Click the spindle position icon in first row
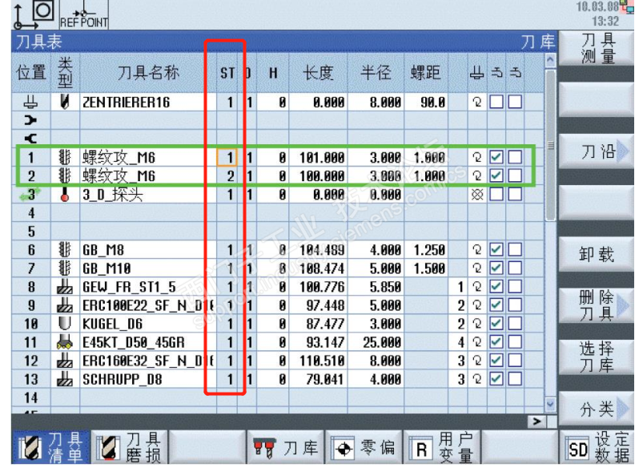The width and height of the screenshot is (643, 468). coord(30,102)
